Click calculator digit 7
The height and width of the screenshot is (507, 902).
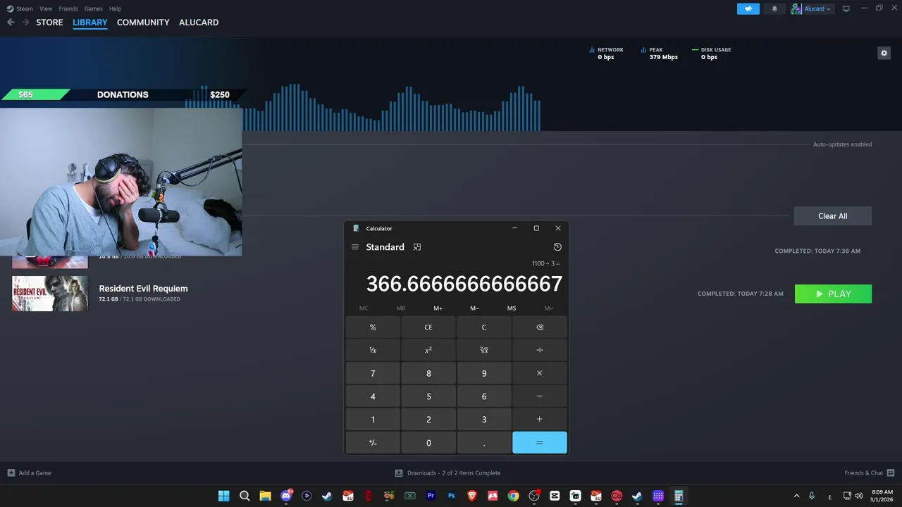[373, 373]
